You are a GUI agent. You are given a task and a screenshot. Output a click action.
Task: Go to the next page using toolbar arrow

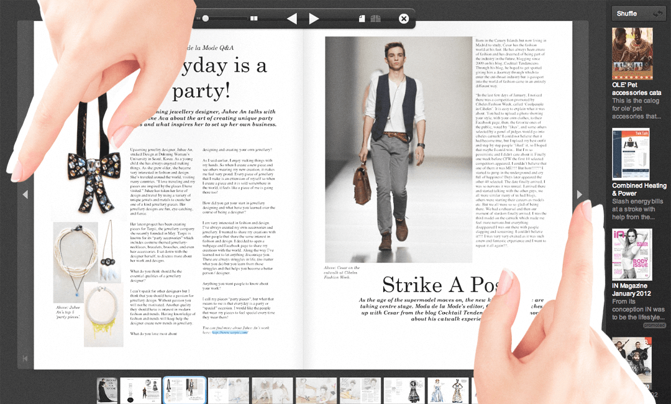click(314, 19)
